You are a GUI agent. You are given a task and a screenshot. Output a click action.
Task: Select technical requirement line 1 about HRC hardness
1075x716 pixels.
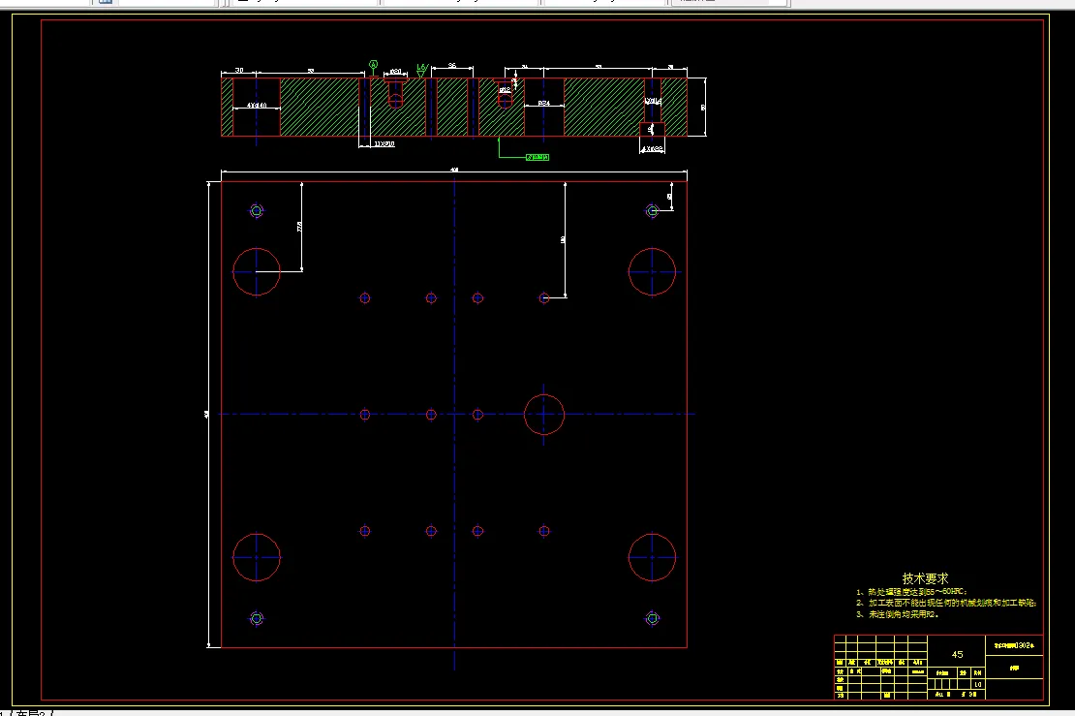pyautogui.click(x=911, y=591)
